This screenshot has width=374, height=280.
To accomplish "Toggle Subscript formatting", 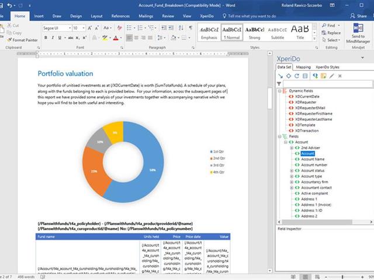I will [78, 37].
